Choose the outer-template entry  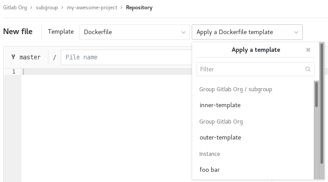[220, 138]
